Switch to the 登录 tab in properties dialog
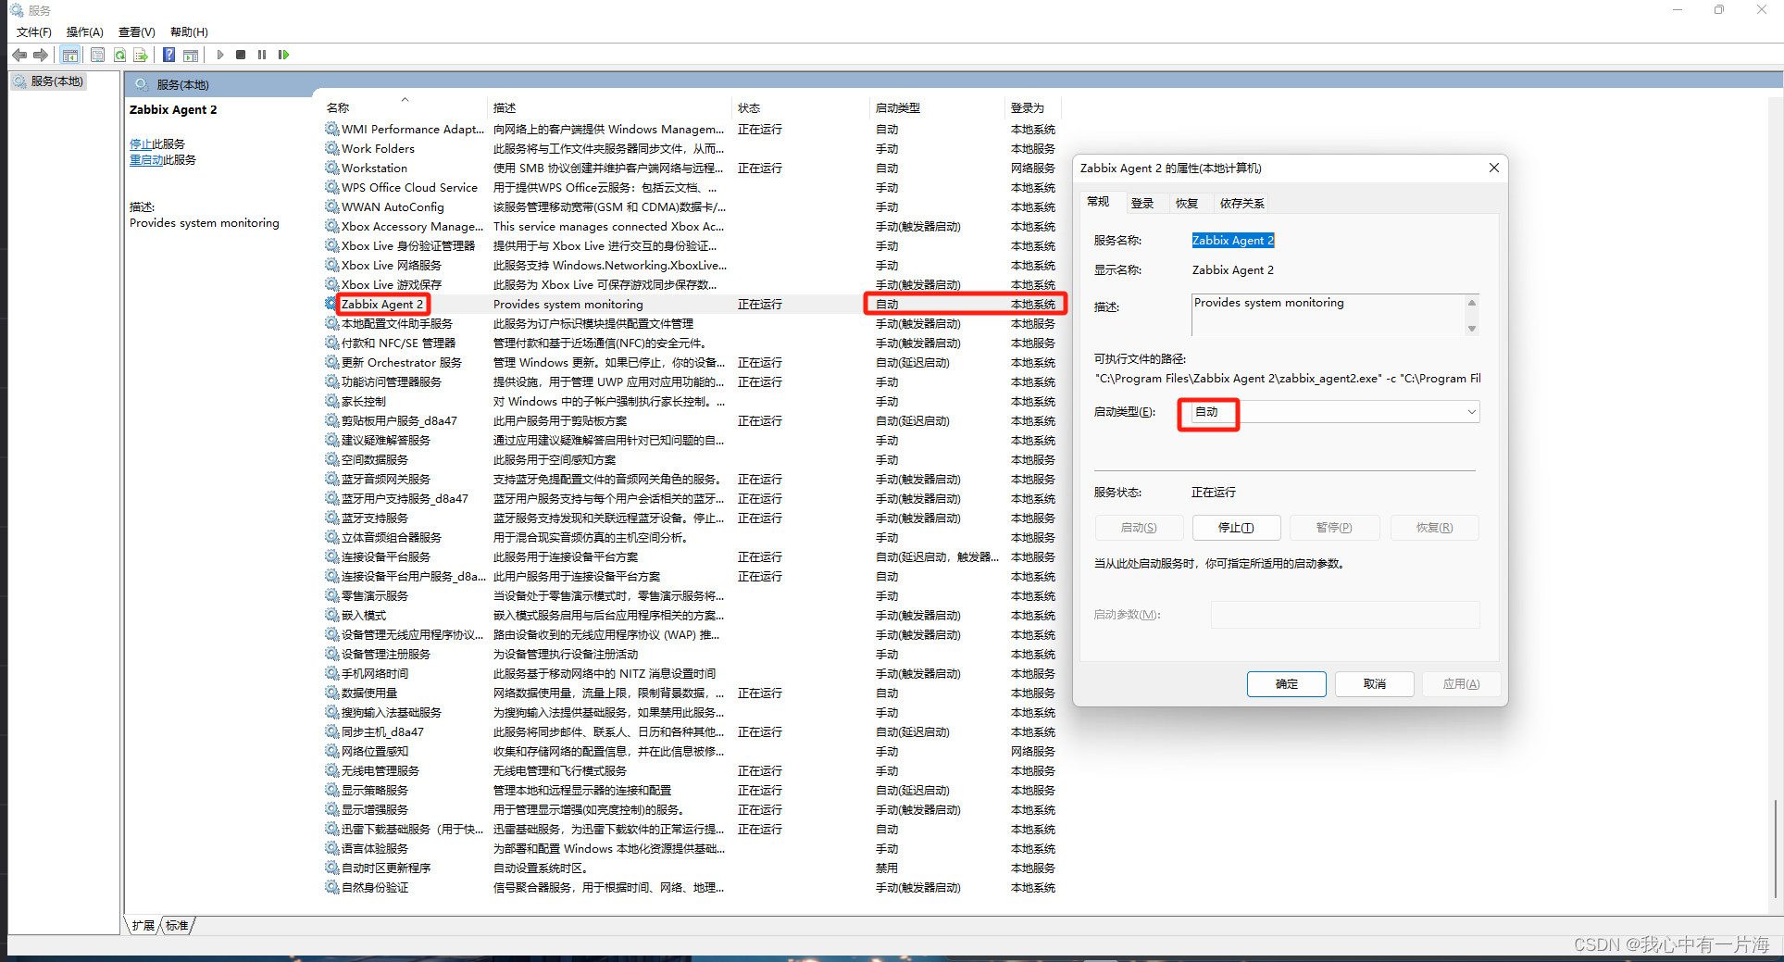 click(x=1142, y=204)
